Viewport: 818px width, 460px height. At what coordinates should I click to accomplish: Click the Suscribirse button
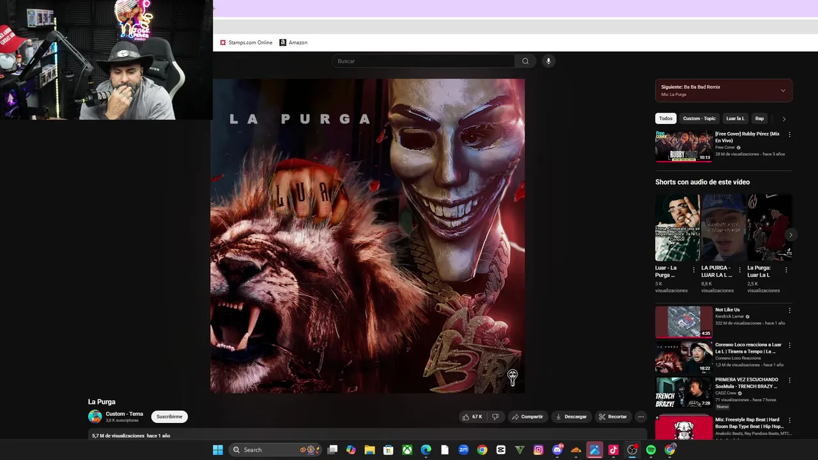169,417
